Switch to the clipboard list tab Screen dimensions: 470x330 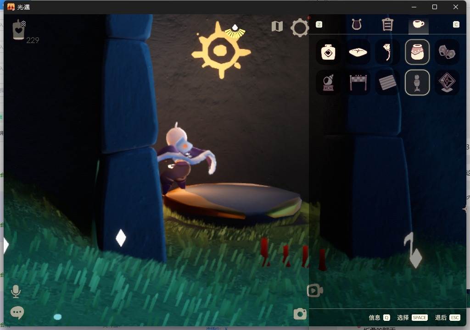(x=387, y=25)
